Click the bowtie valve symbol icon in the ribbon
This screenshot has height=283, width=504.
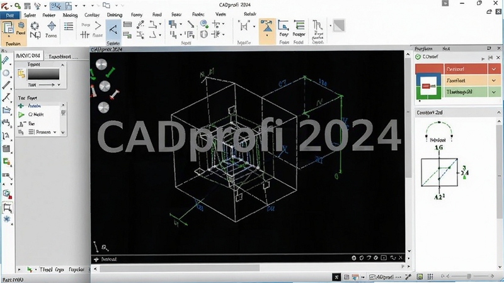(244, 26)
